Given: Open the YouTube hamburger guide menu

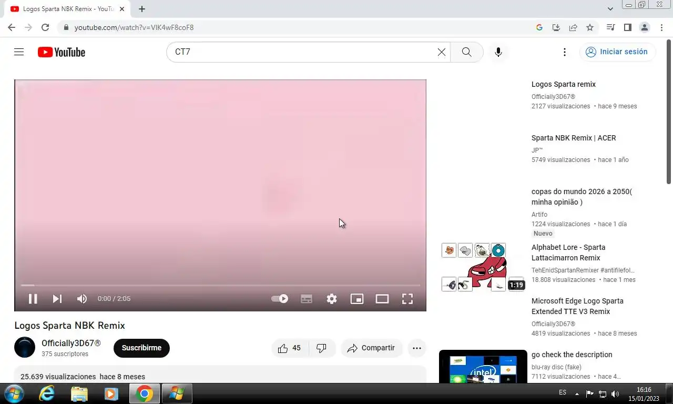Looking at the screenshot, I should pos(19,52).
